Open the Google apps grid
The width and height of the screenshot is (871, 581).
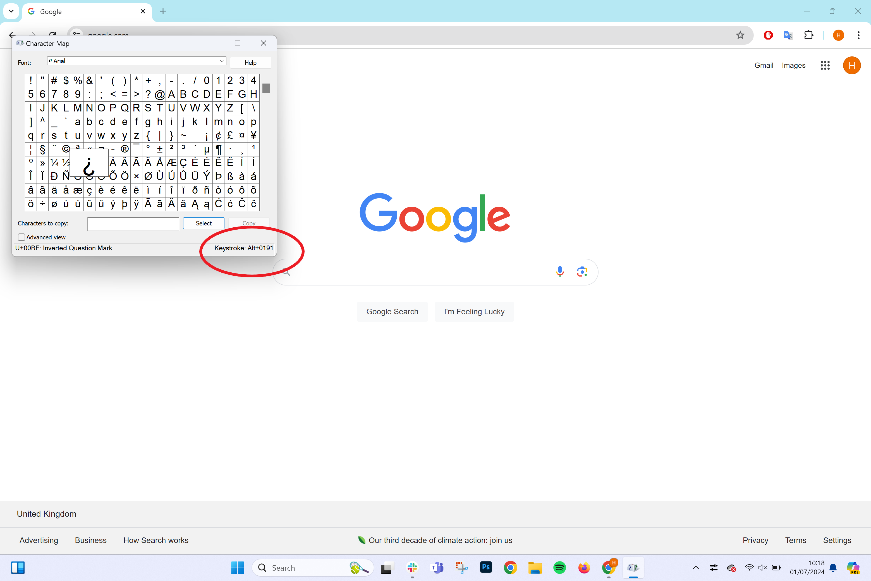(x=825, y=65)
